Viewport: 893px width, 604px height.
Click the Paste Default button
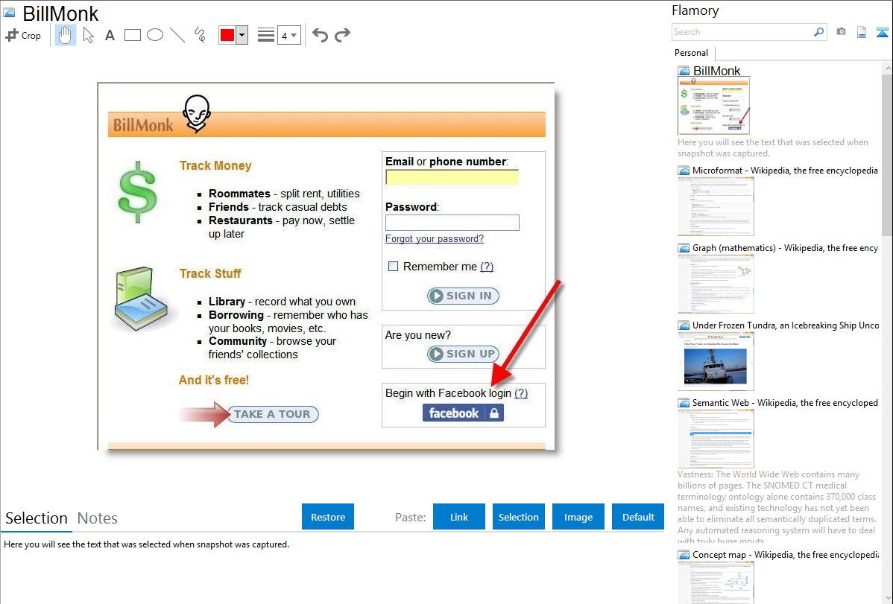[x=638, y=517]
